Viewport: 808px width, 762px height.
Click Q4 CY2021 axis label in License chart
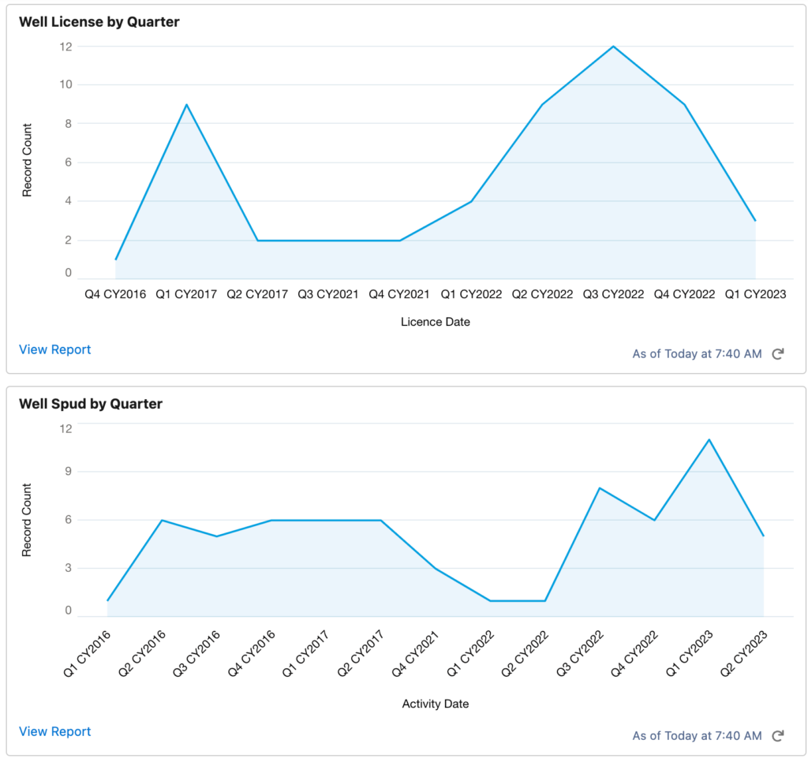coord(399,294)
